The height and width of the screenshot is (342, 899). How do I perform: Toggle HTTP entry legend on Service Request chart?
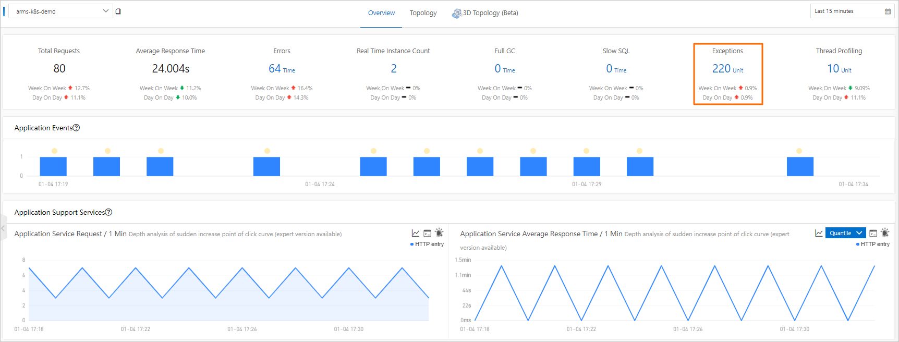click(427, 244)
